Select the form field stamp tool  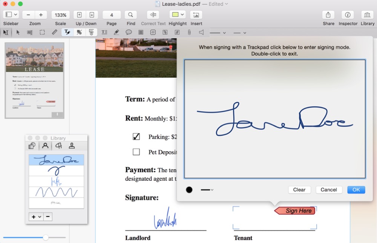pos(91,32)
